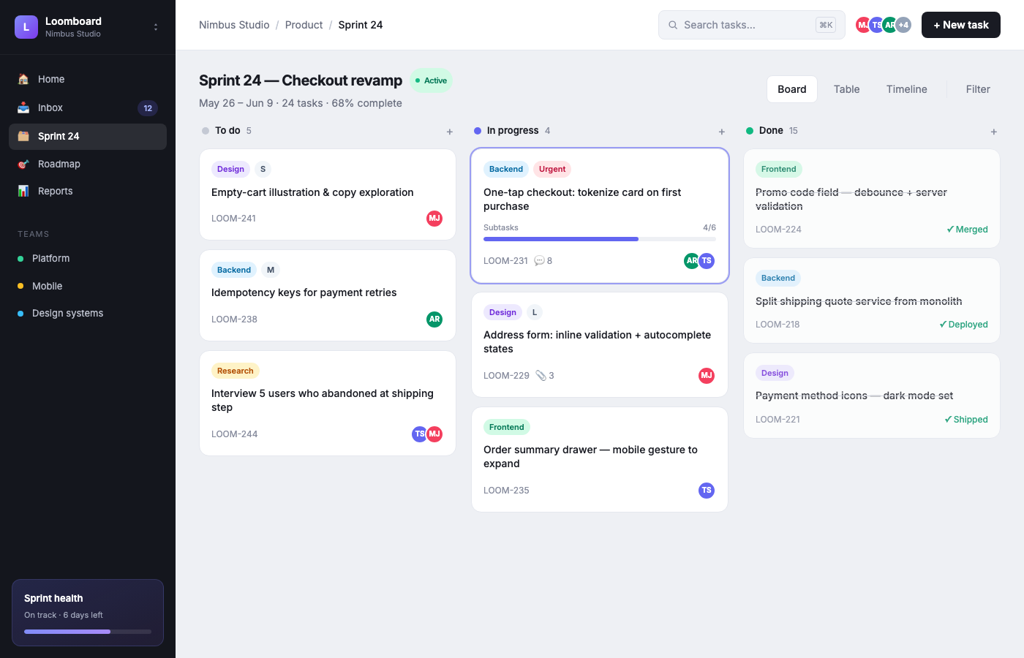Click the subtasks progress bar on LOOM-231

[600, 239]
